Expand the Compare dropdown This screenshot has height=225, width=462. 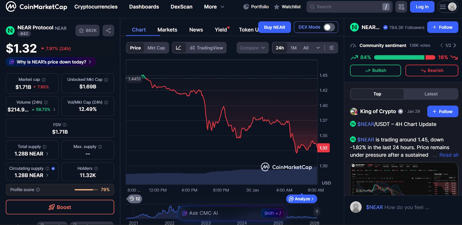click(x=252, y=48)
